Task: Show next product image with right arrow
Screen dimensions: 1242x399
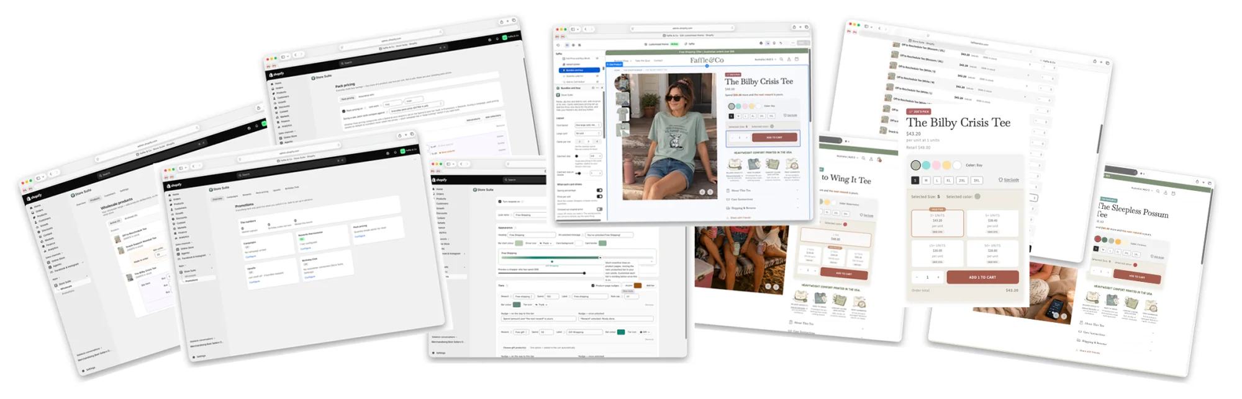Action: [710, 192]
